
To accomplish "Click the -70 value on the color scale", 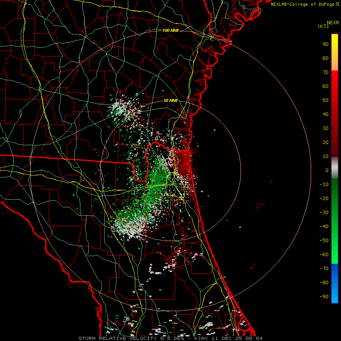I will (x=324, y=269).
